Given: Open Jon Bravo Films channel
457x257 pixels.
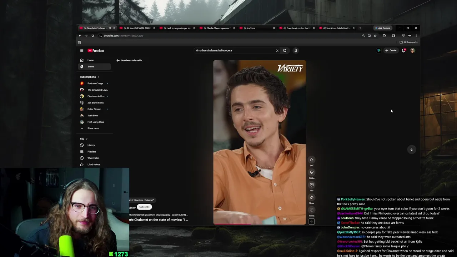Looking at the screenshot, I should (94, 102).
